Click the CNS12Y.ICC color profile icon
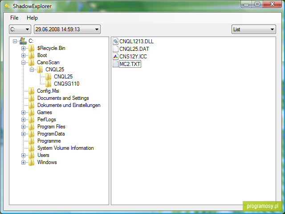 pos(115,57)
